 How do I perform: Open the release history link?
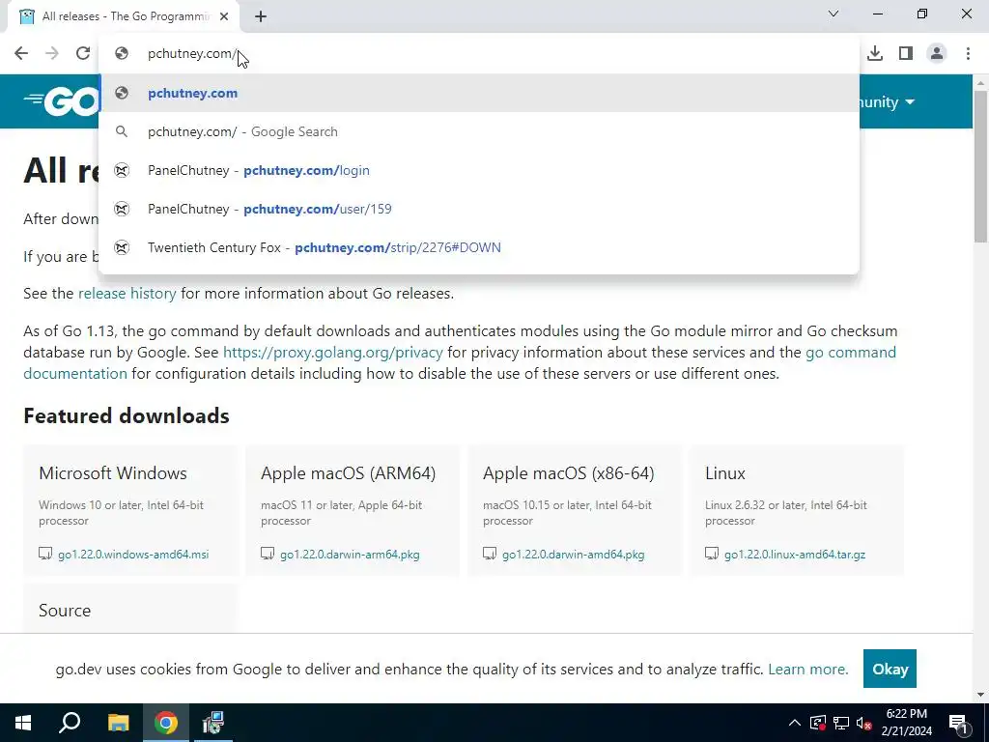[x=127, y=294]
